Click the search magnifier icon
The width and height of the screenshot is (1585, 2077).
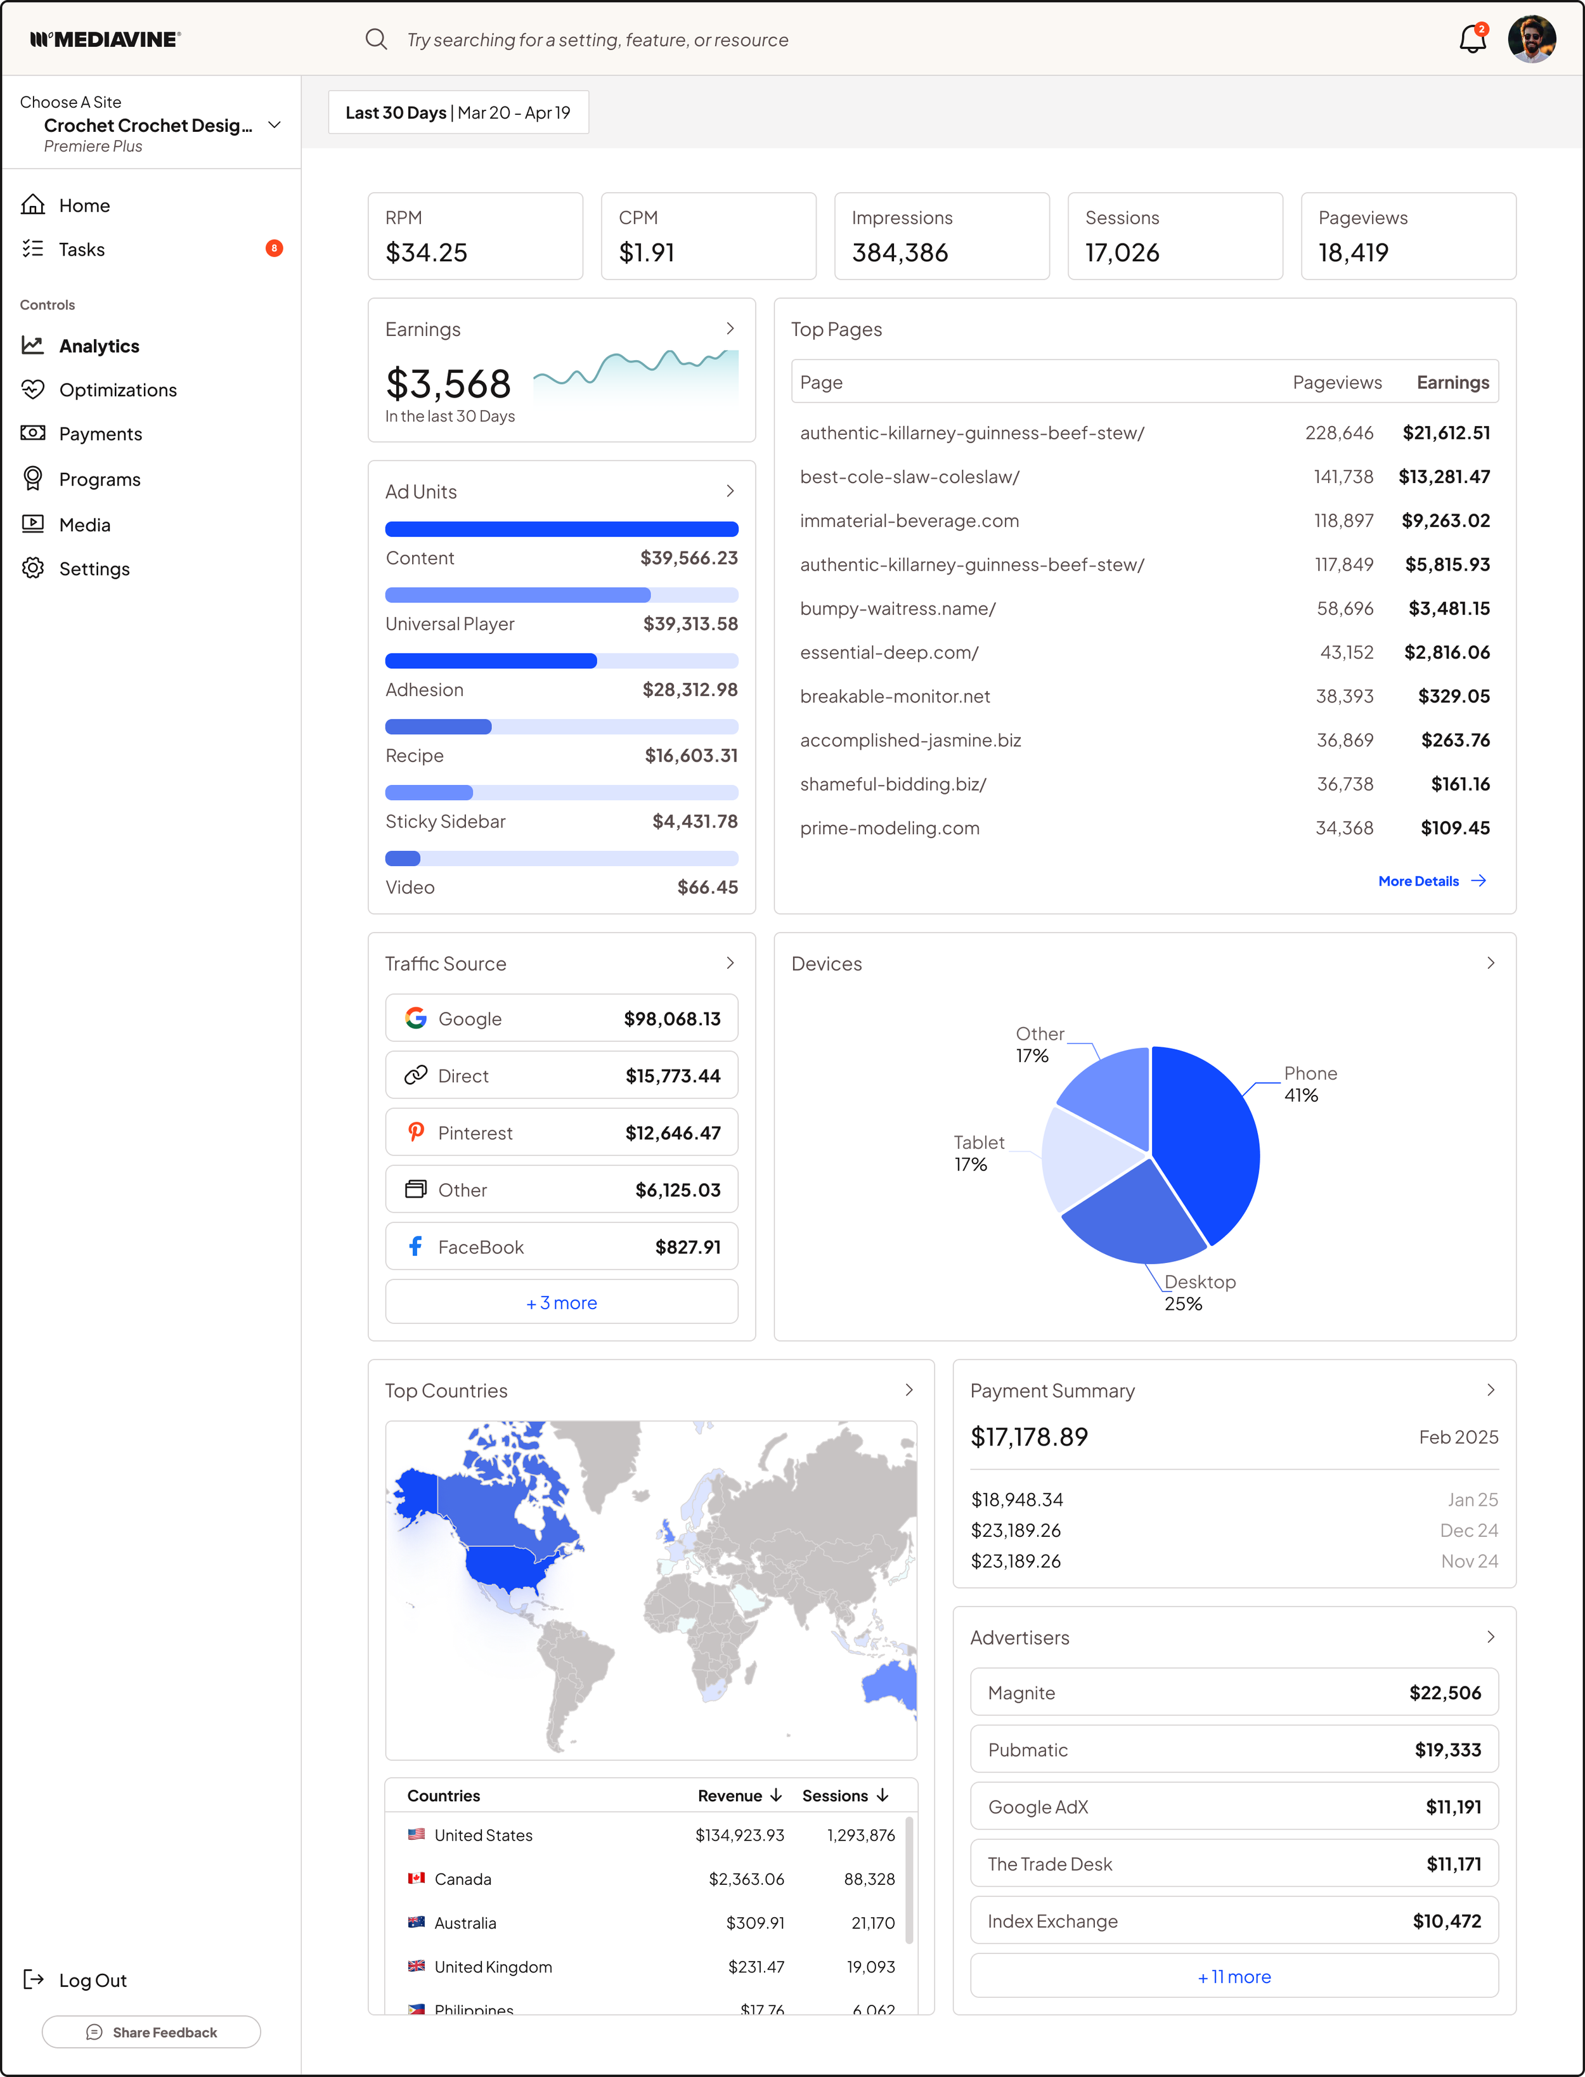[x=375, y=39]
